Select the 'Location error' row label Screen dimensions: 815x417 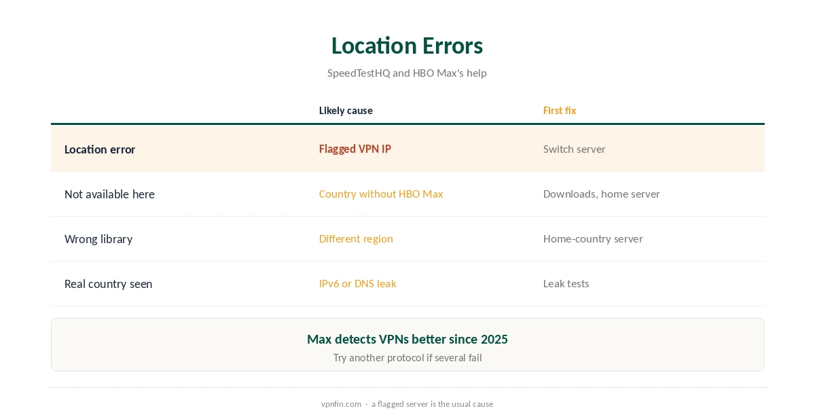click(100, 149)
